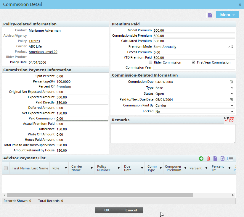The width and height of the screenshot is (244, 217).
Task: Expand the Commission Paid By dropdown
Action: click(195, 106)
